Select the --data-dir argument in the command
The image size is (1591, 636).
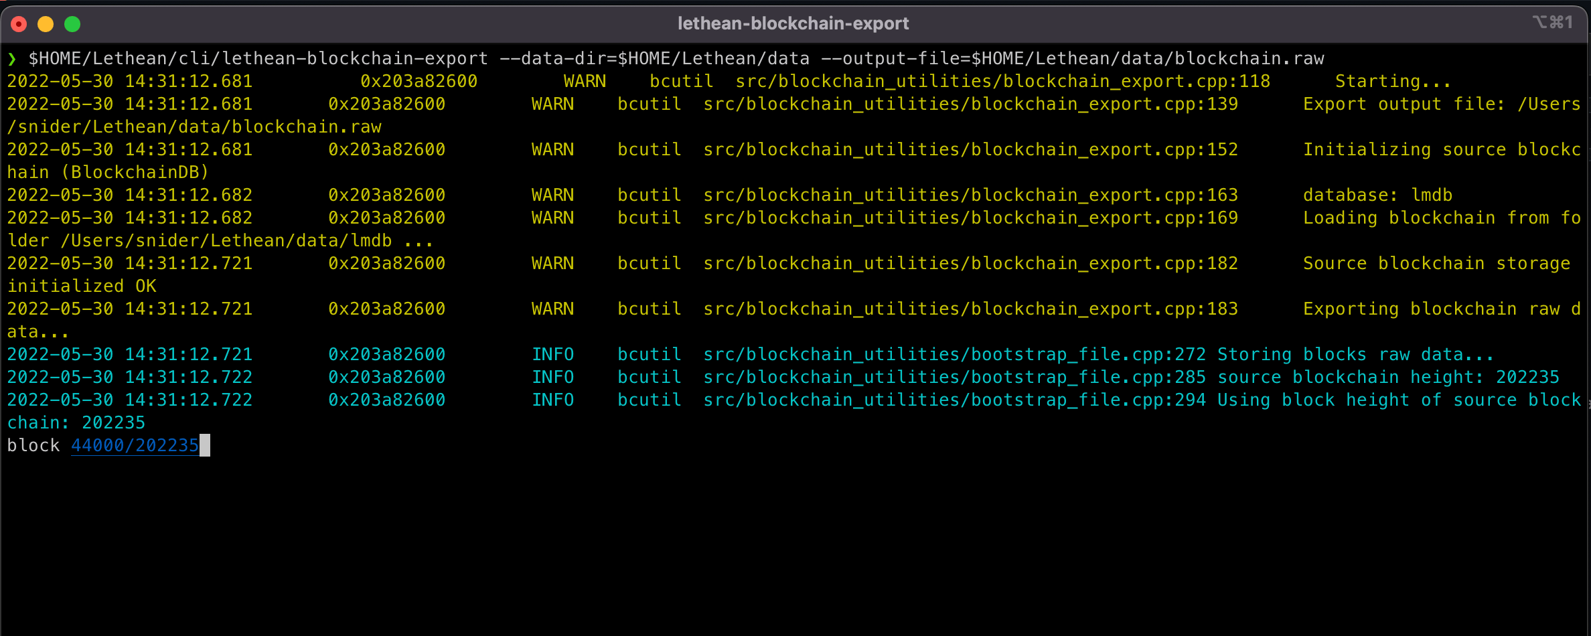[654, 59]
